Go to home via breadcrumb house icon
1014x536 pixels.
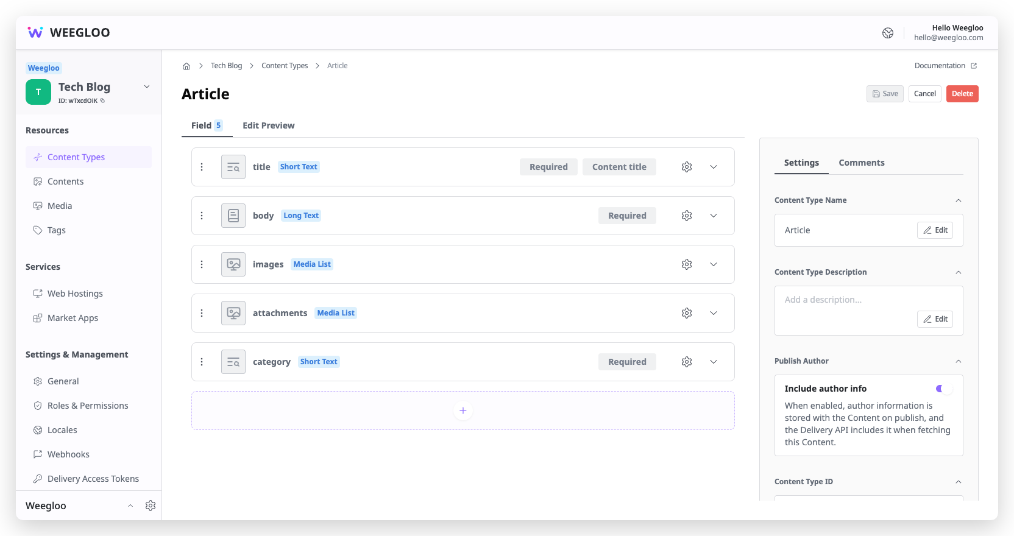(x=186, y=66)
